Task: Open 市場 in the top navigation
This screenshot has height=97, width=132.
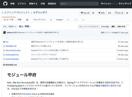Action: click(x=43, y=4)
